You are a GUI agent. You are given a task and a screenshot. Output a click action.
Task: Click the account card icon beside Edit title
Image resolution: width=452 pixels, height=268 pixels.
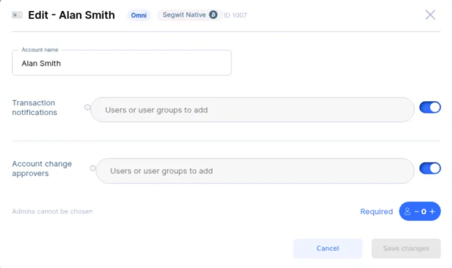pyautogui.click(x=17, y=15)
